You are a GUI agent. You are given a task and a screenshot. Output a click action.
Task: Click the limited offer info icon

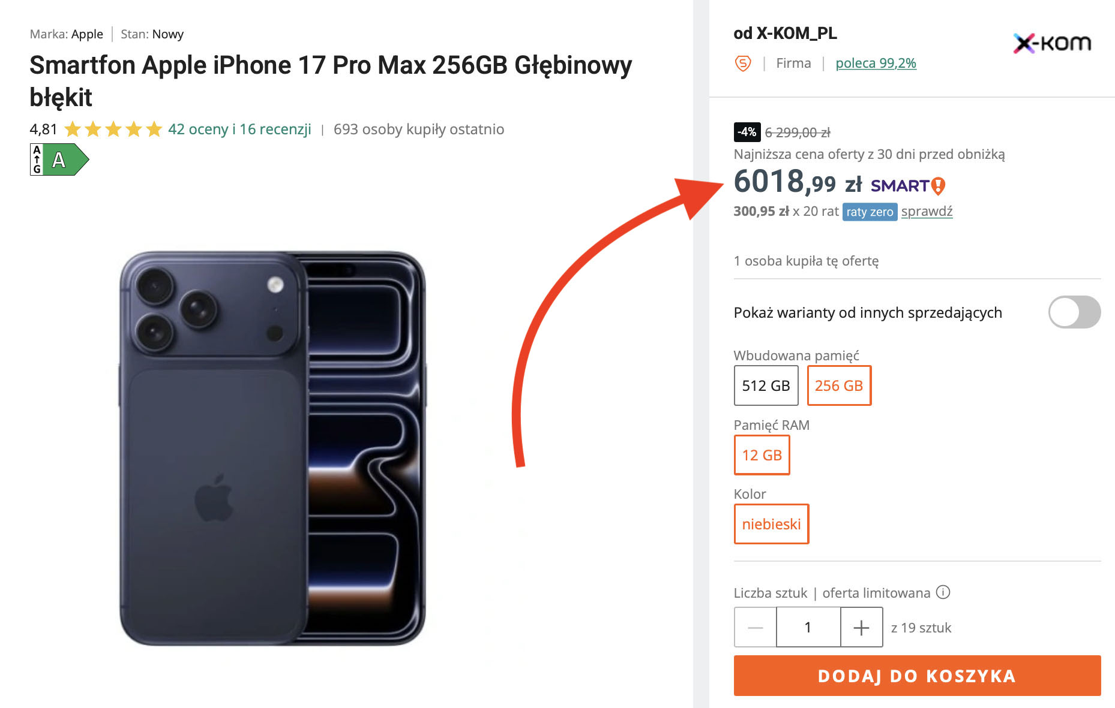(x=943, y=592)
